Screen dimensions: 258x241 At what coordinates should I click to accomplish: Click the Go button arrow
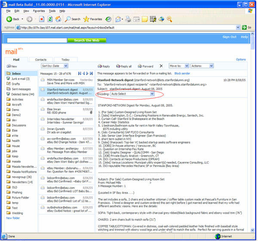coord(244,28)
